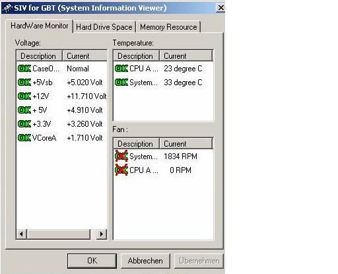Click the OK icon beside VCoreA

24,138
